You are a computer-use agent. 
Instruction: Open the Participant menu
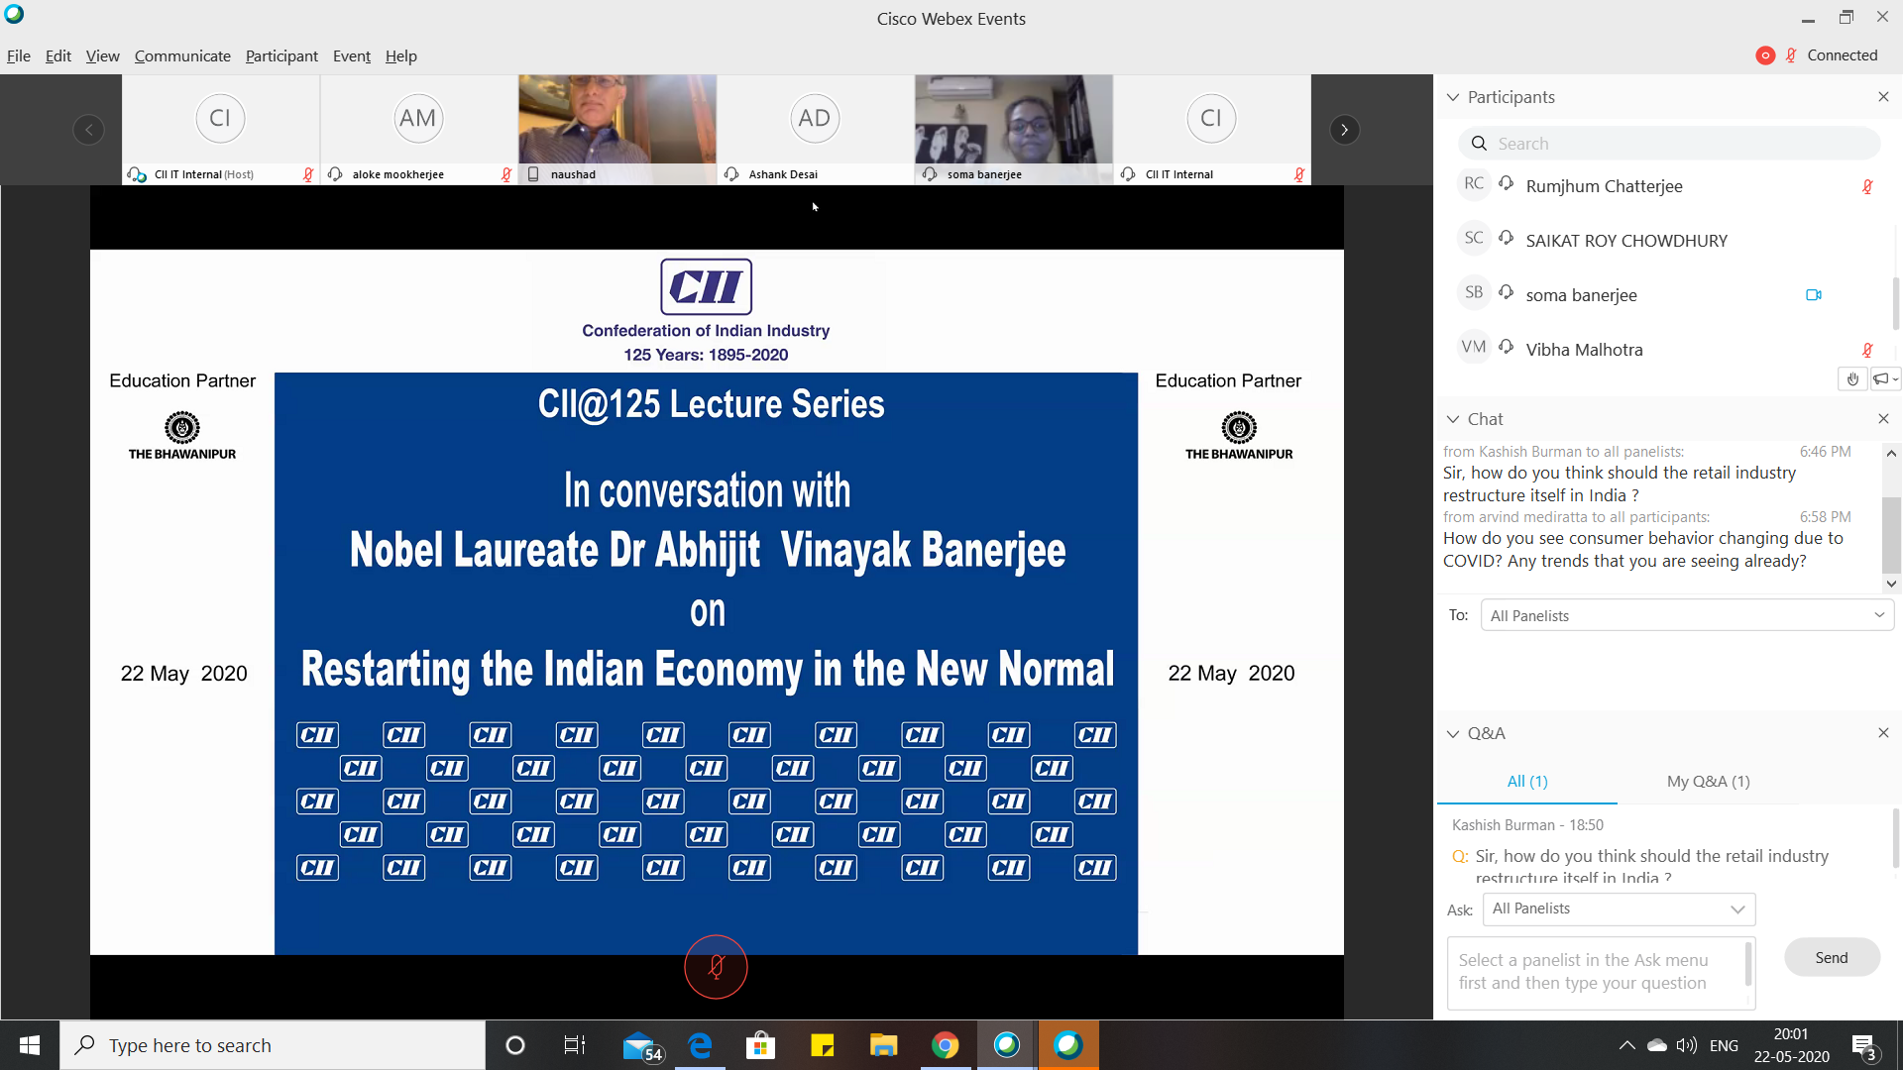(281, 56)
